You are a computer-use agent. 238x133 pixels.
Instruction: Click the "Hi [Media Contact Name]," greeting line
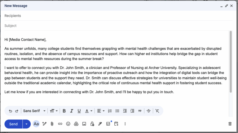25,40
